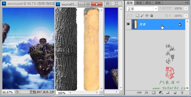Click the link layers icon in Layers panel
The width and height of the screenshot is (191, 97).
(139, 93)
